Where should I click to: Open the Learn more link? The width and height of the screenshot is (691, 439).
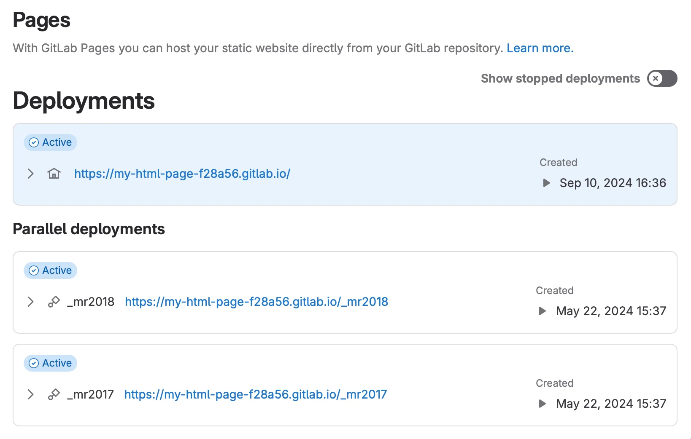tap(540, 48)
